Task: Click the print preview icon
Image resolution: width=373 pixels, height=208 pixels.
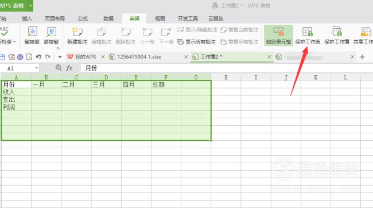Action: tap(29, 57)
